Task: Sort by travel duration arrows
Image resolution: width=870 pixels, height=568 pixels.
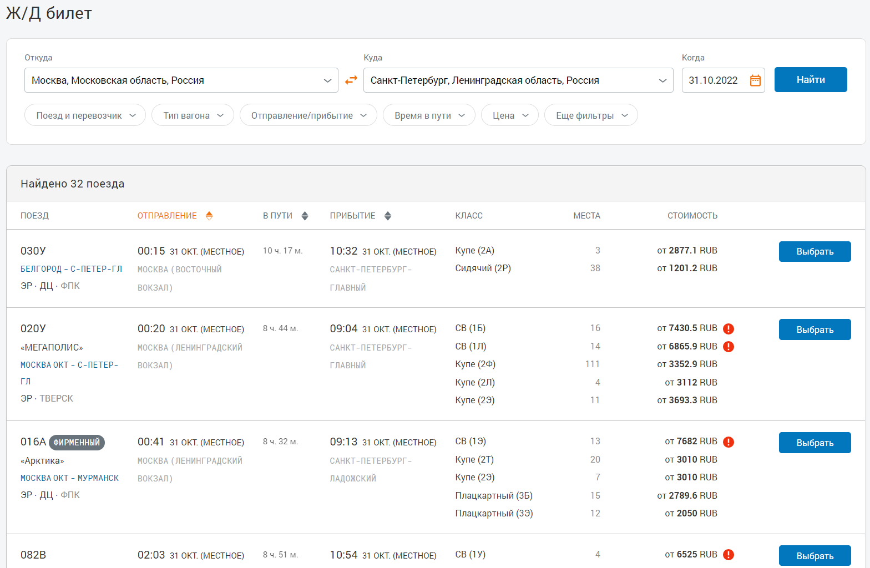Action: 305,216
